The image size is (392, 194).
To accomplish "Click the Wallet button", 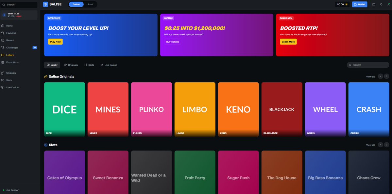I will 360,4.
